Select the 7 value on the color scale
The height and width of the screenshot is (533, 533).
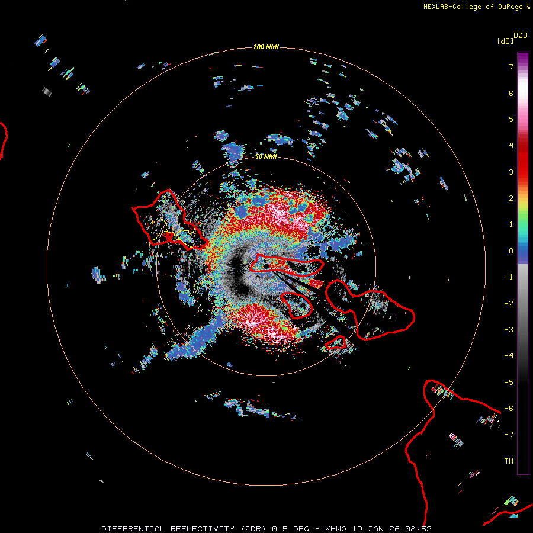point(511,66)
